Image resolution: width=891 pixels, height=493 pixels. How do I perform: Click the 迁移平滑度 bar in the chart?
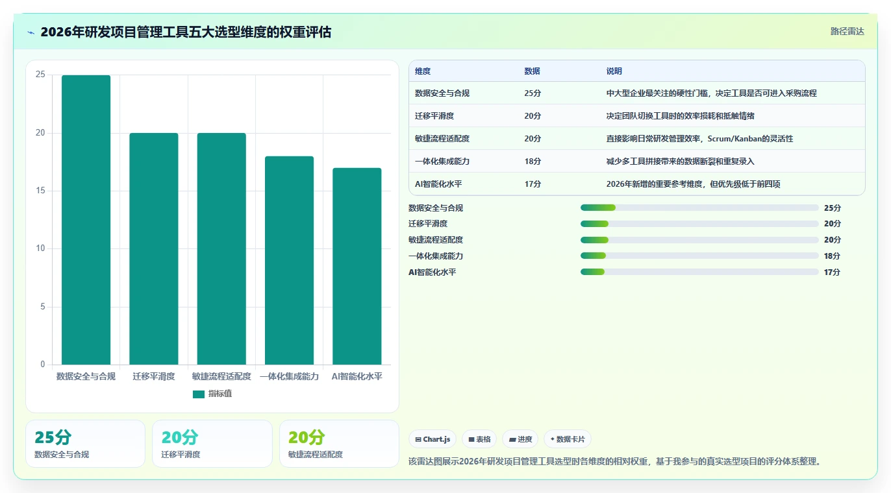click(x=154, y=249)
